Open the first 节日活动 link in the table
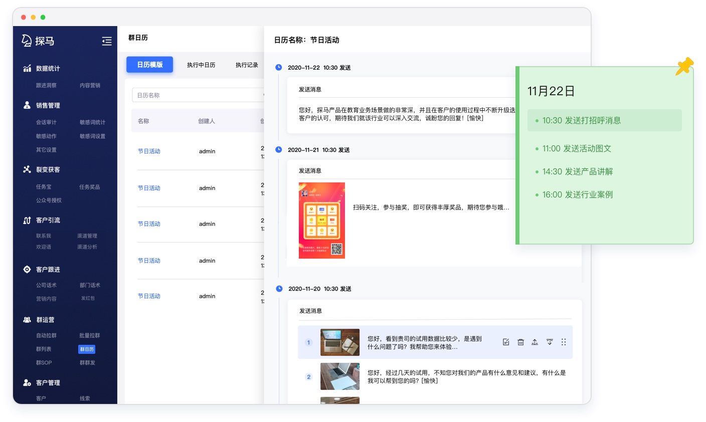This screenshot has height=422, width=706. 149,151
